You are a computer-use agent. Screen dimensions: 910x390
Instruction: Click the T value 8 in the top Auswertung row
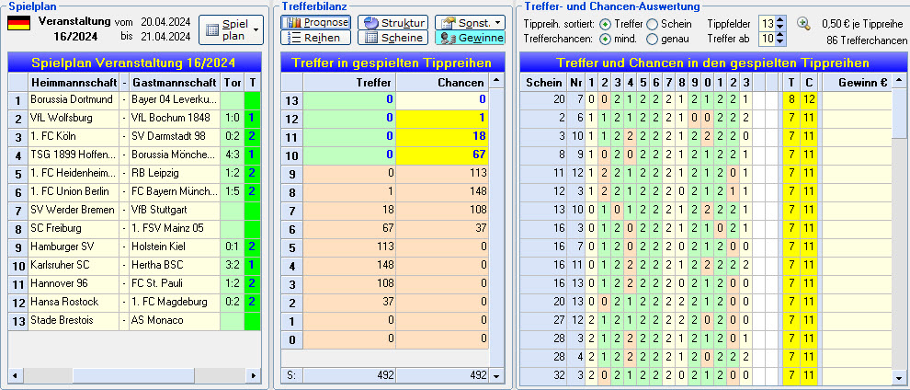pos(791,100)
